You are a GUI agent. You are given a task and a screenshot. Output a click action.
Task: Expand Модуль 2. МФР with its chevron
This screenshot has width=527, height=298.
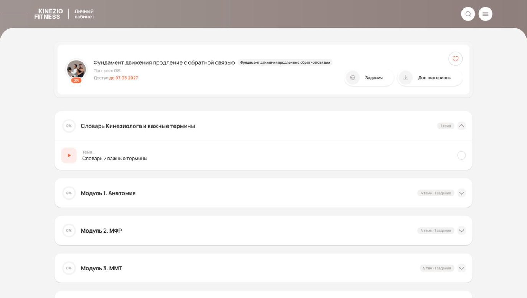click(461, 231)
